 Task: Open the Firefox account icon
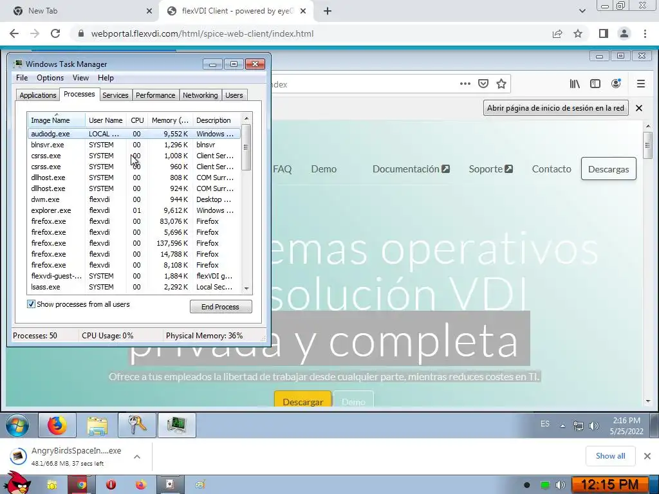tap(616, 84)
